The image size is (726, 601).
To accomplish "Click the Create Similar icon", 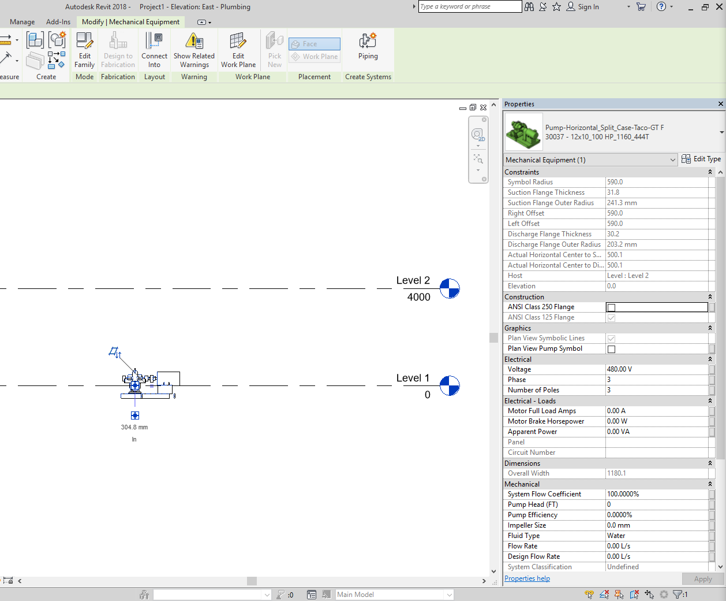I will pyautogui.click(x=57, y=60).
